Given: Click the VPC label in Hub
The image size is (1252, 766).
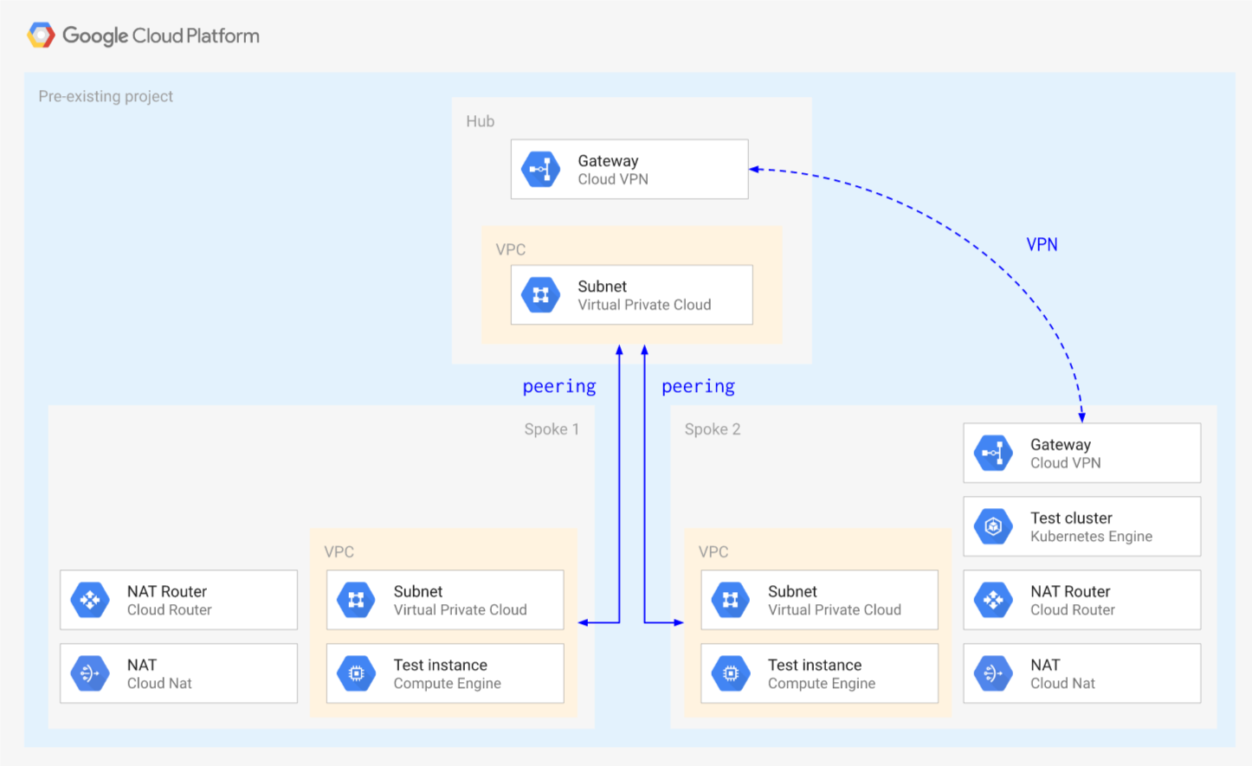Looking at the screenshot, I should (x=511, y=249).
